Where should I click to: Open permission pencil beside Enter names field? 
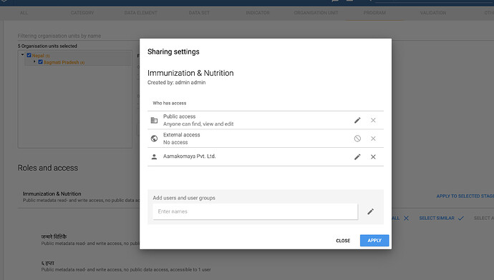pos(371,211)
